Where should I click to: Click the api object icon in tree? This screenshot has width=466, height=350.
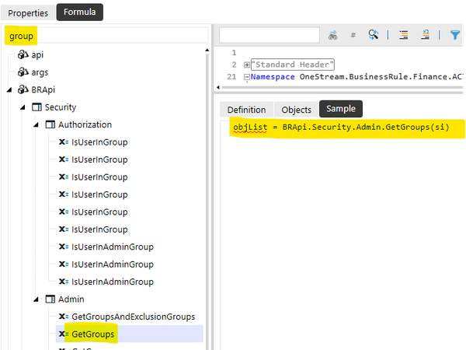[x=23, y=54]
